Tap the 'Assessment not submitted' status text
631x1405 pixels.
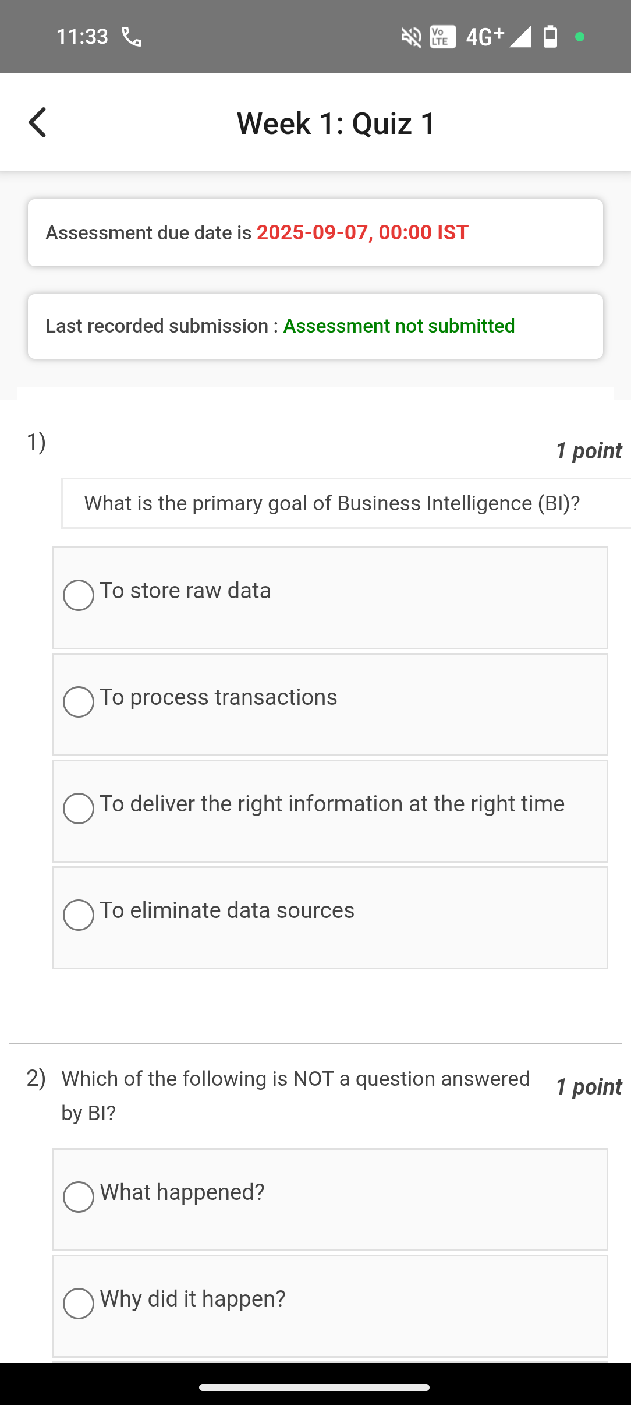point(399,326)
